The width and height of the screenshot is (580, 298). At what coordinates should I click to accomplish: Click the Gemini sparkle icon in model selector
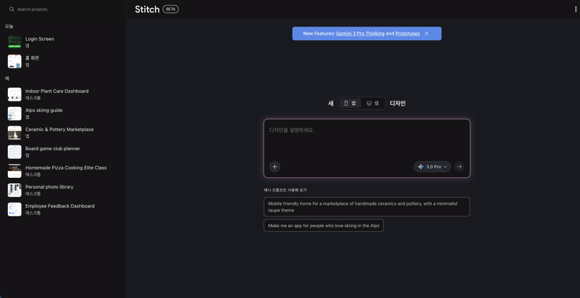click(420, 166)
